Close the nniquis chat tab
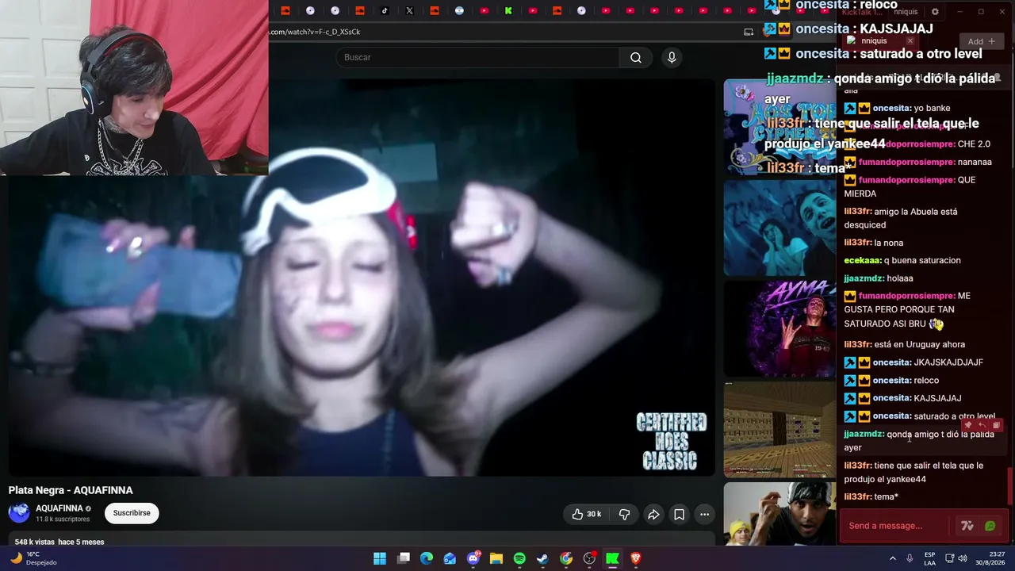This screenshot has height=571, width=1015. pyautogui.click(x=910, y=40)
